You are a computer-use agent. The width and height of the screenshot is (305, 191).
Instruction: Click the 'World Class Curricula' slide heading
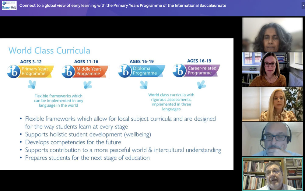click(49, 51)
